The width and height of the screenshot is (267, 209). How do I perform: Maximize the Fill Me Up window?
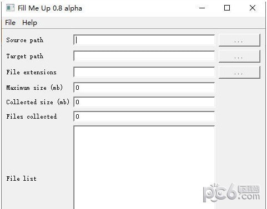pos(227,8)
